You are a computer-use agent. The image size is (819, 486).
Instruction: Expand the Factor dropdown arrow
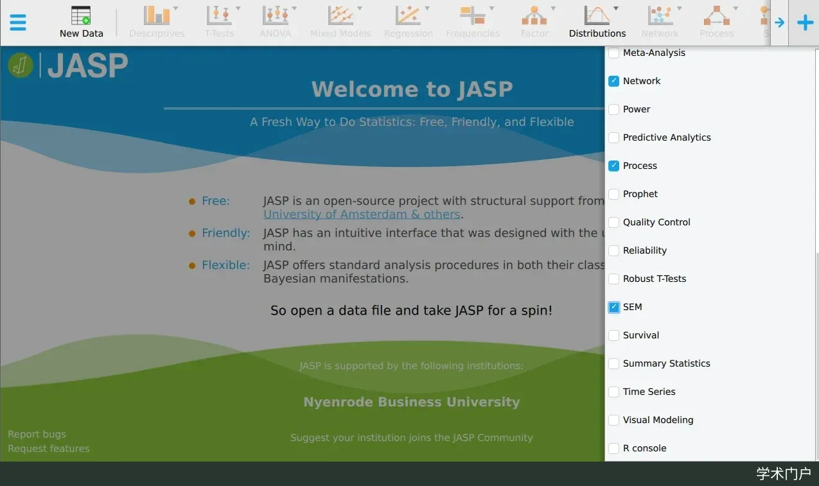(x=553, y=9)
